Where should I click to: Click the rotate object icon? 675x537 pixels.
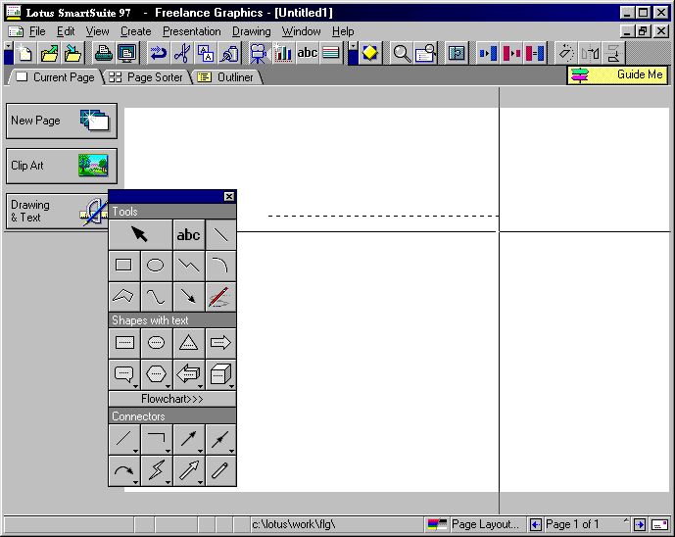566,53
